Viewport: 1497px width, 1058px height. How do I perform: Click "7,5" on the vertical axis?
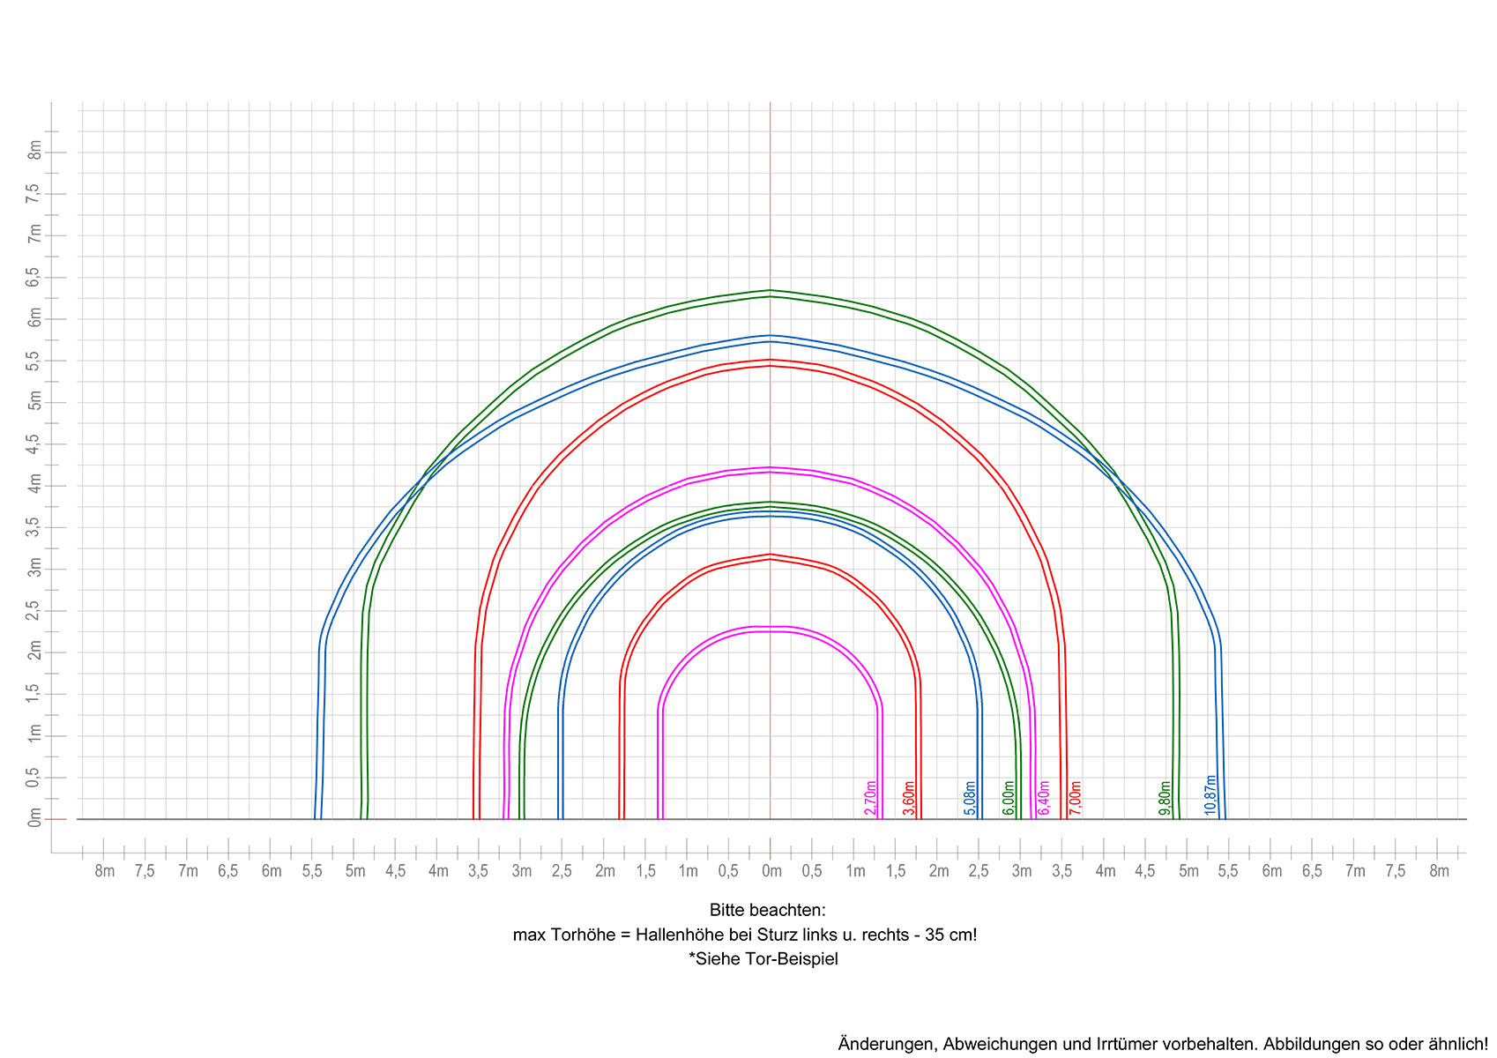[x=34, y=193]
